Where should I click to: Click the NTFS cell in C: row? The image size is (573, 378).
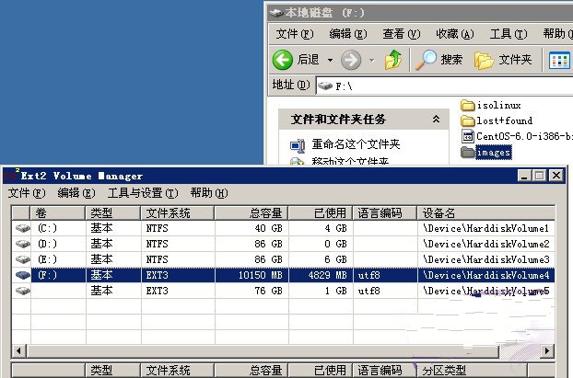(x=178, y=228)
